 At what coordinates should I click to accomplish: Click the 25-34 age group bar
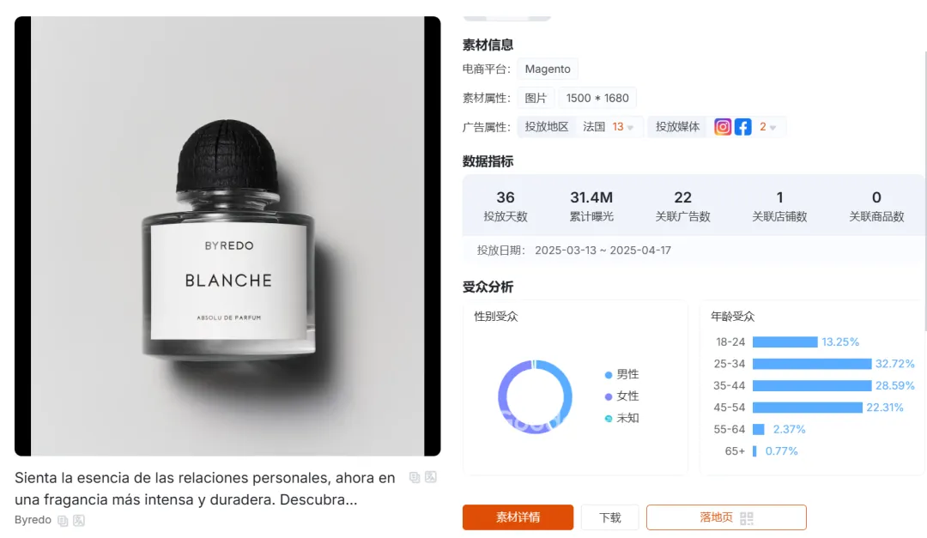pos(812,364)
